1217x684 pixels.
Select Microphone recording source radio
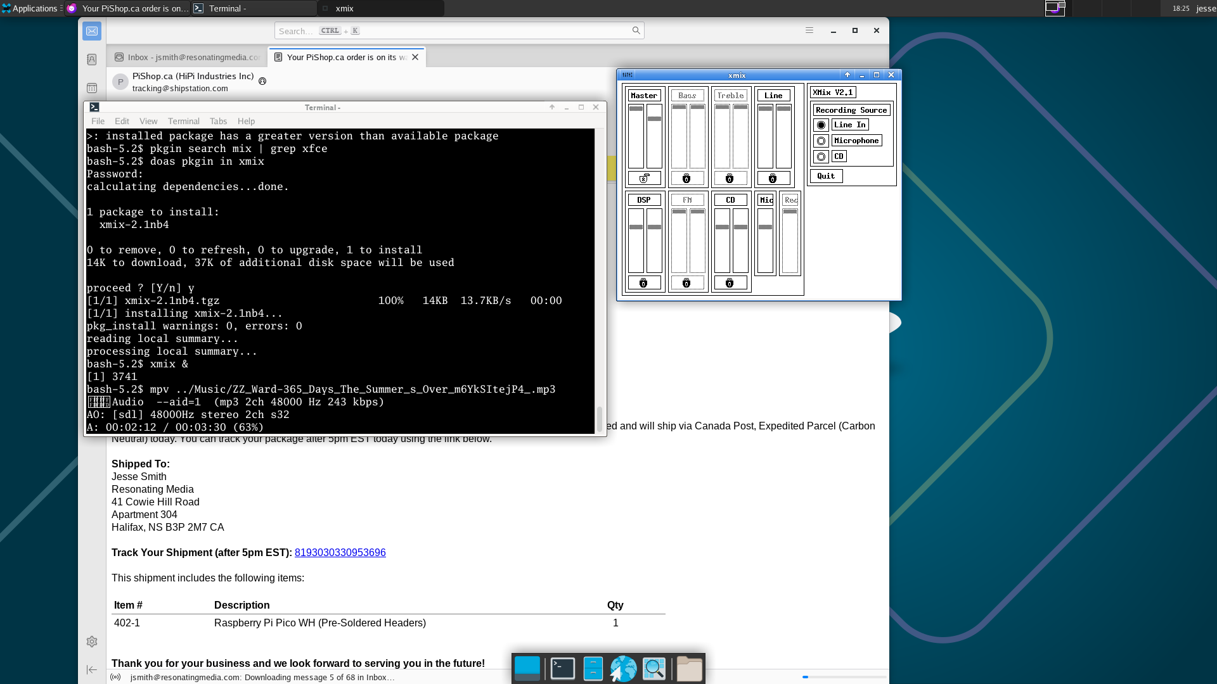tap(821, 141)
